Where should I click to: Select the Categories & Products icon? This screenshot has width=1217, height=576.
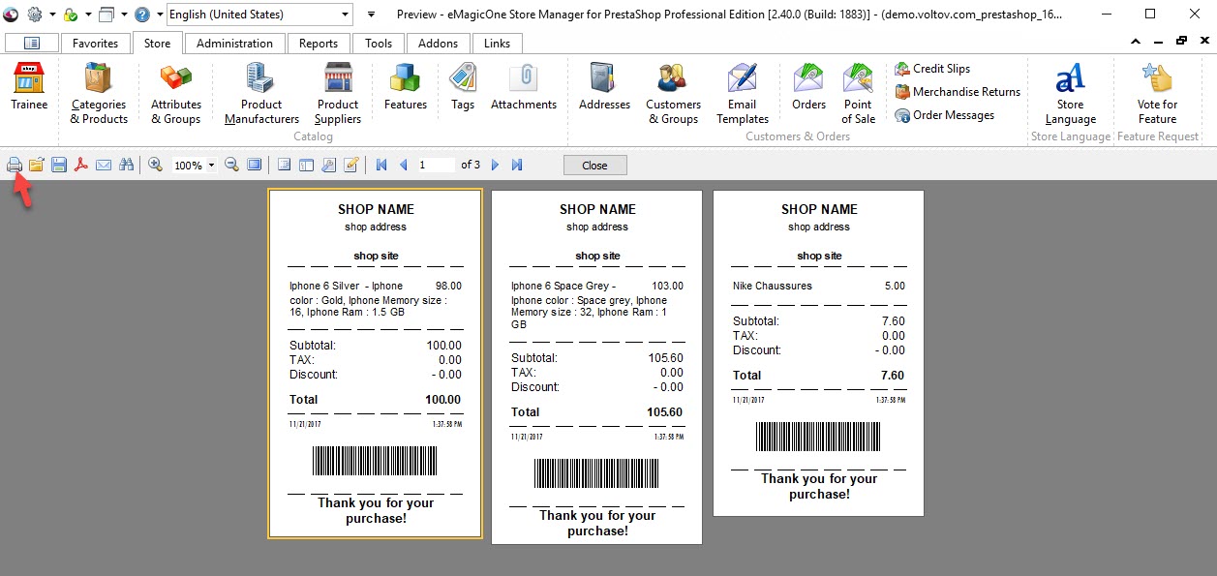[98, 92]
